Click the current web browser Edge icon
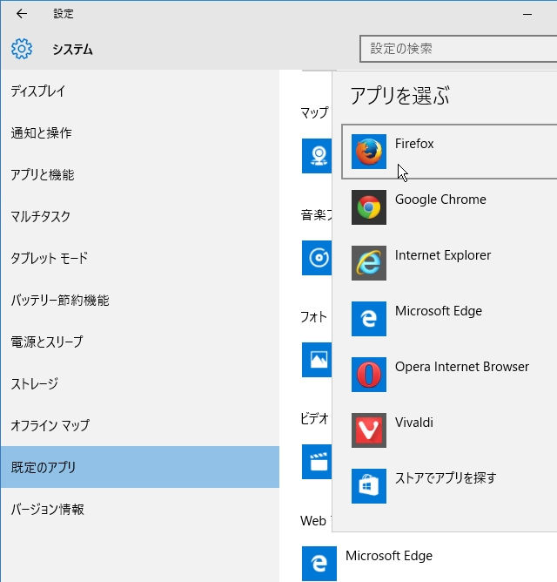Screen dimensions: 557x582 coord(319,564)
